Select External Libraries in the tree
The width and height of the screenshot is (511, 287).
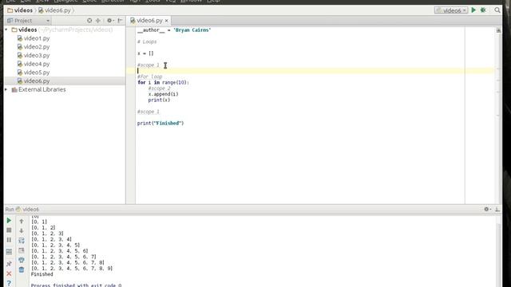tap(42, 89)
